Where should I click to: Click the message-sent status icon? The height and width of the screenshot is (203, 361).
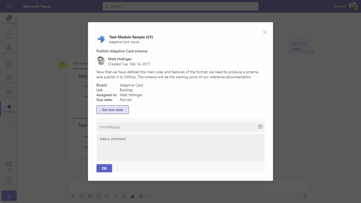tap(313, 53)
